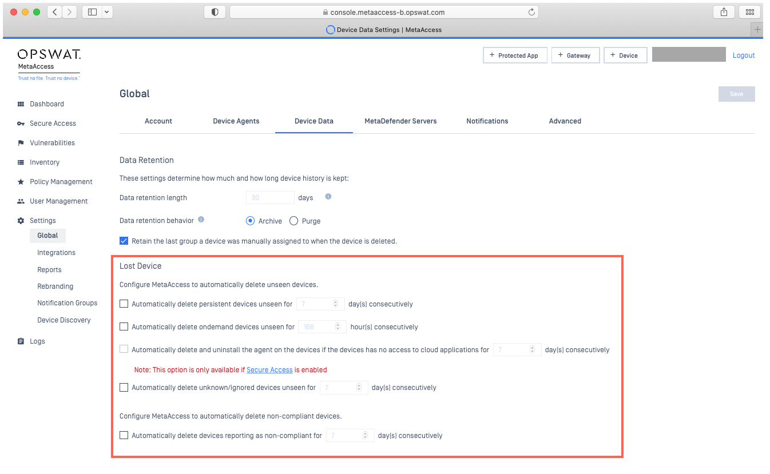Click Safari back navigation arrow
This screenshot has width=770, height=474.
point(55,12)
